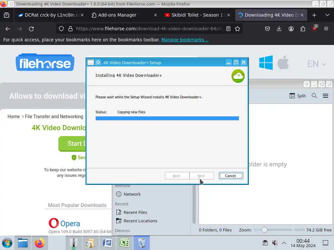Open archive zipper app in taskbar
The width and height of the screenshot is (334, 250).
tap(73, 243)
